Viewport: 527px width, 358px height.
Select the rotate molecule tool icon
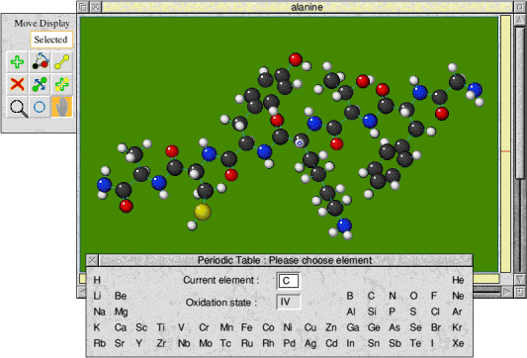(x=40, y=62)
